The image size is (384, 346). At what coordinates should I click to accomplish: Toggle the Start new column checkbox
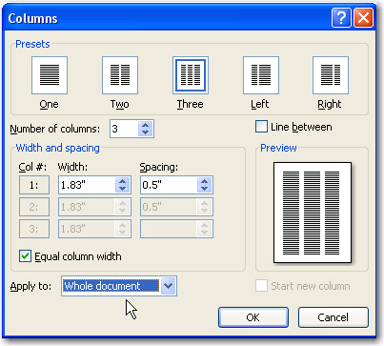tap(261, 286)
